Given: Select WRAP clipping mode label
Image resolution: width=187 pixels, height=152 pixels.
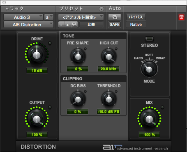Looking at the screenshot, I should tap(161, 58).
